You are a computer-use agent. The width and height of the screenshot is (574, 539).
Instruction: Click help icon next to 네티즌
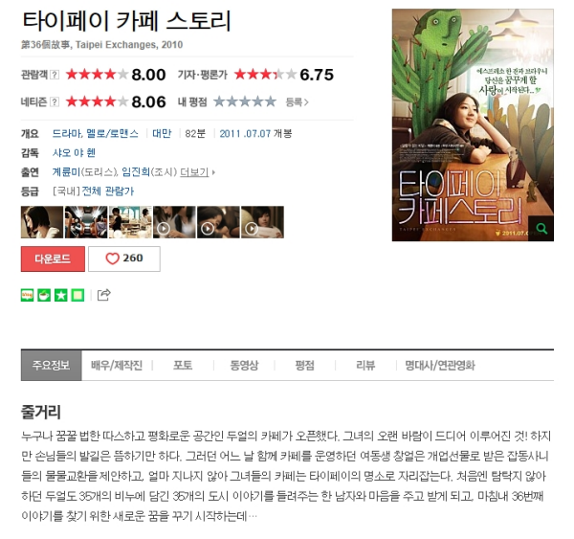[55, 101]
